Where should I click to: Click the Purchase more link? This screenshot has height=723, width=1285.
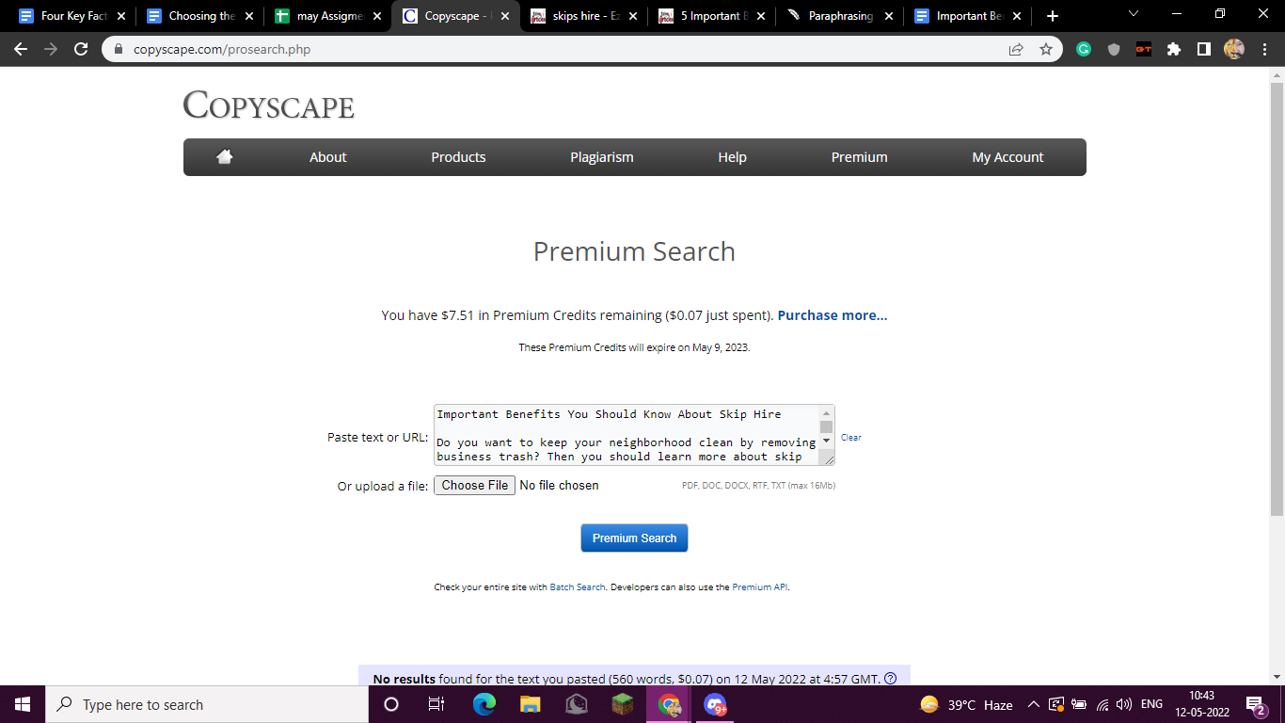(x=832, y=315)
